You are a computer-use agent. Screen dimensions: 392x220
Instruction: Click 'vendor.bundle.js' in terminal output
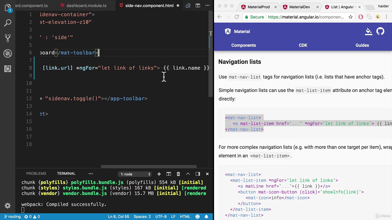(85, 193)
